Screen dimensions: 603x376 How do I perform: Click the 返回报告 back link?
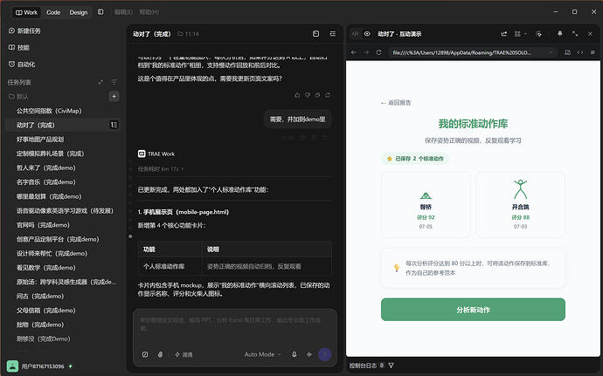coord(396,103)
